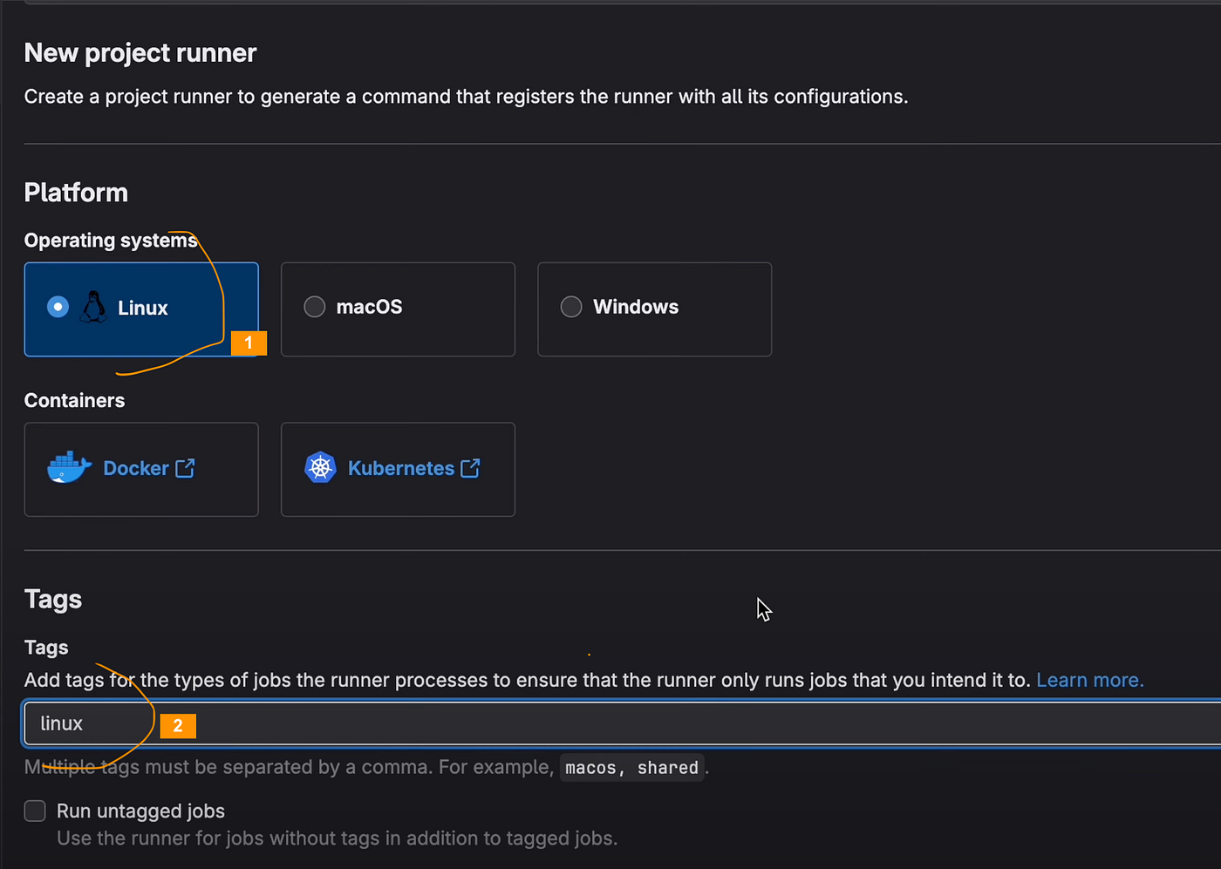Click the large Tags section heading

tap(53, 600)
